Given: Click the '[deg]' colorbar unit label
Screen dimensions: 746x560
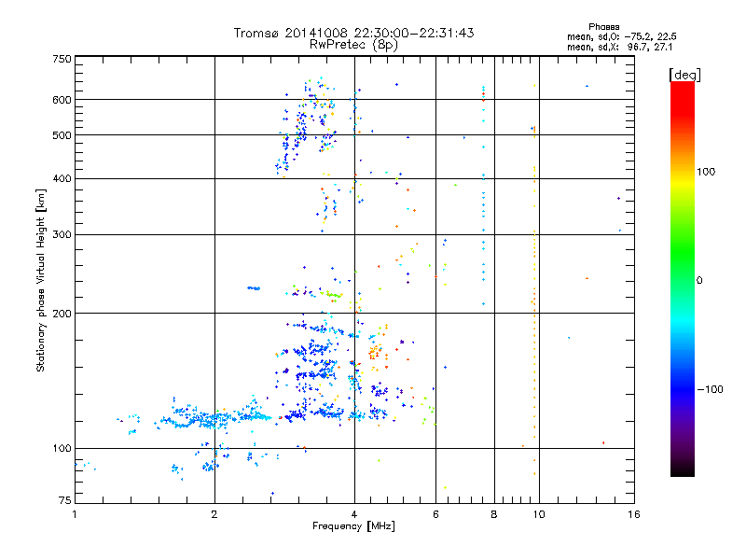Looking at the screenshot, I should [x=684, y=75].
